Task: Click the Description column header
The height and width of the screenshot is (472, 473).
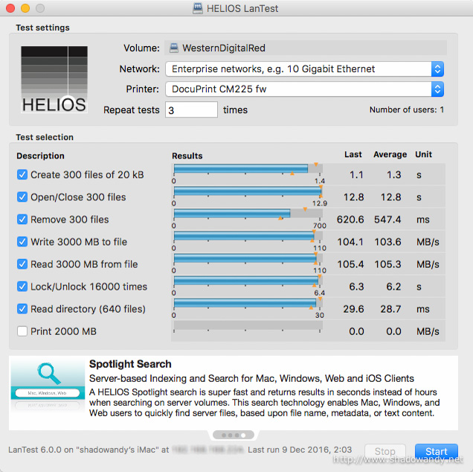Action: (x=40, y=156)
